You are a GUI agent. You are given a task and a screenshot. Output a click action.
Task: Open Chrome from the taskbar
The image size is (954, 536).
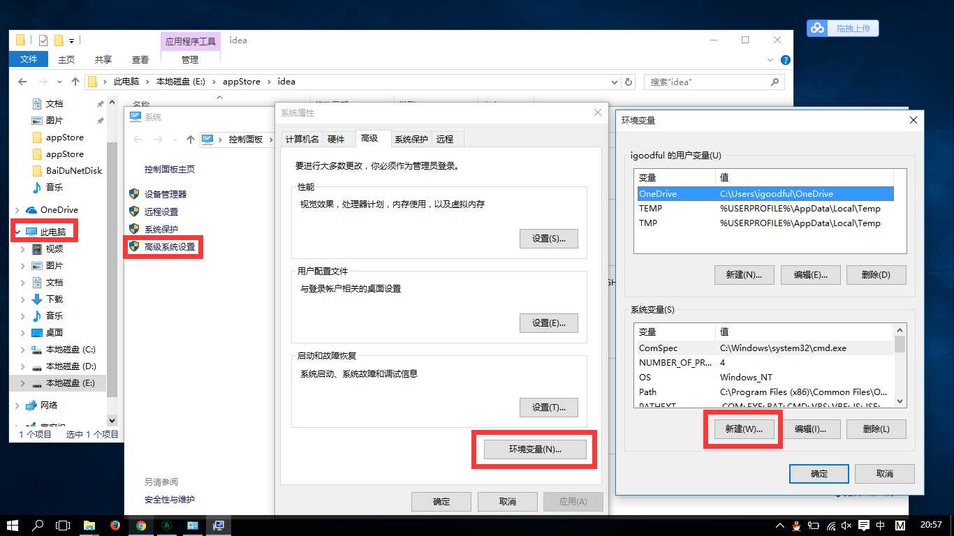pyautogui.click(x=141, y=525)
